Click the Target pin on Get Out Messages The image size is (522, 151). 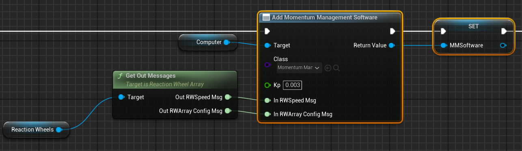click(x=121, y=97)
